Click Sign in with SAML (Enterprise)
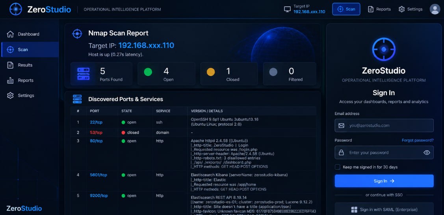The width and height of the screenshot is (444, 215). [384, 210]
